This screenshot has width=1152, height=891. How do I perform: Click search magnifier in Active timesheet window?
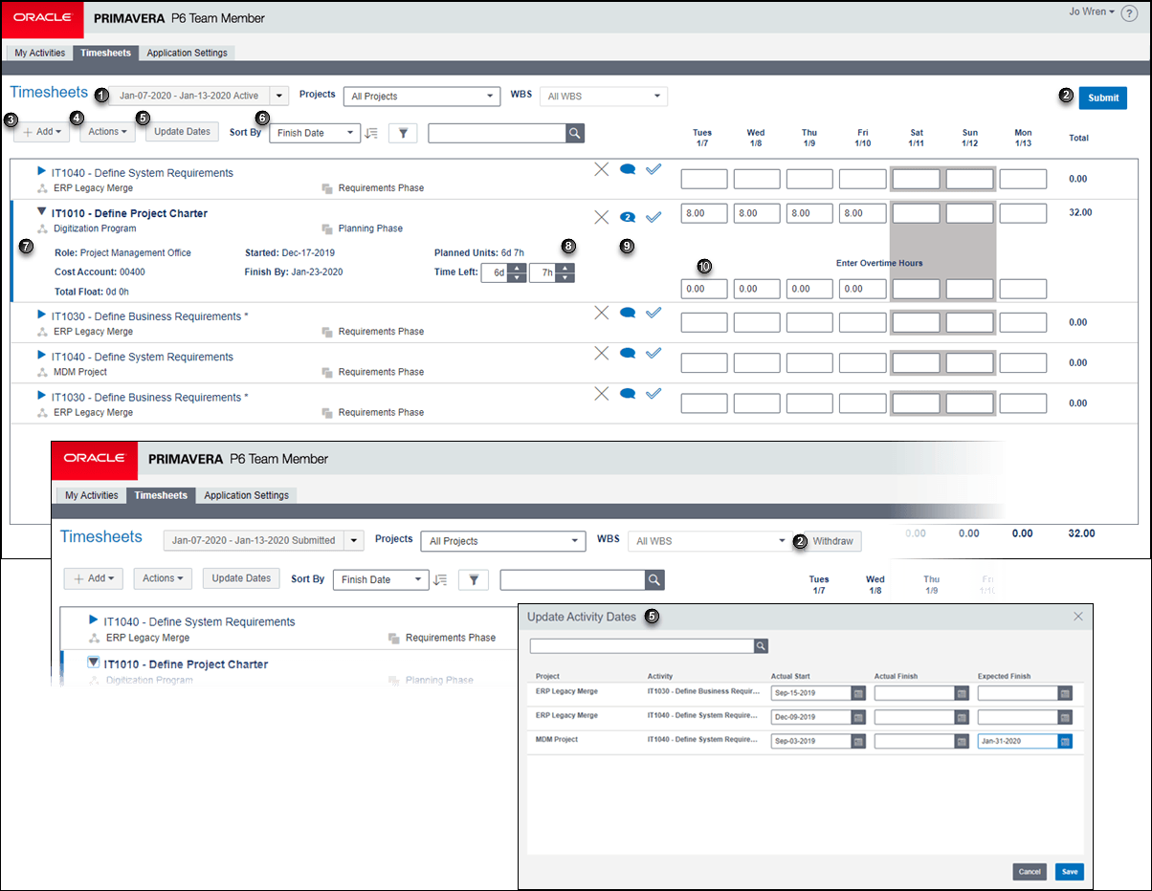(574, 133)
